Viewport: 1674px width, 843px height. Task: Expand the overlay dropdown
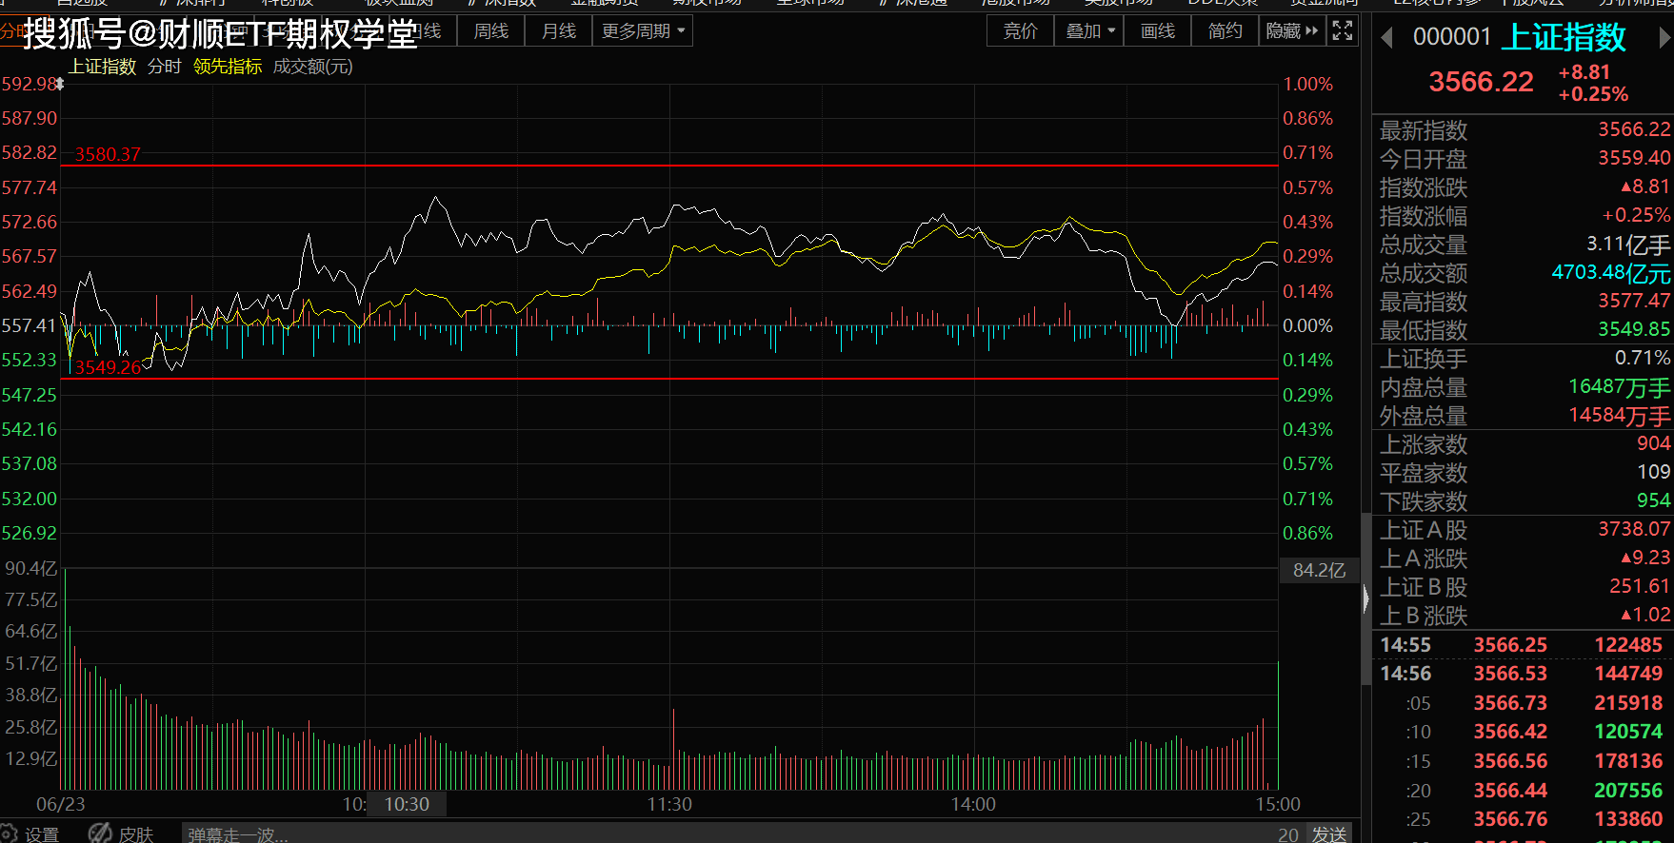1089,30
